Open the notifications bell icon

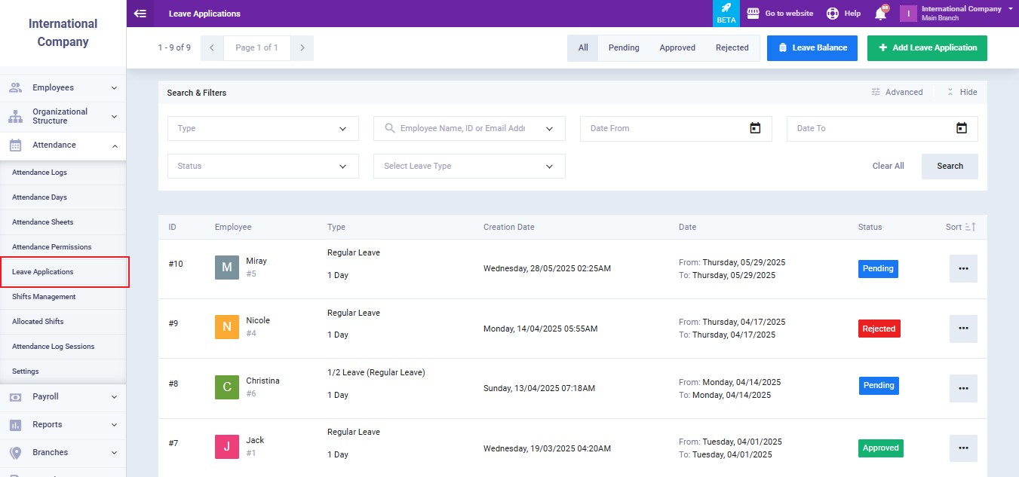pos(880,14)
